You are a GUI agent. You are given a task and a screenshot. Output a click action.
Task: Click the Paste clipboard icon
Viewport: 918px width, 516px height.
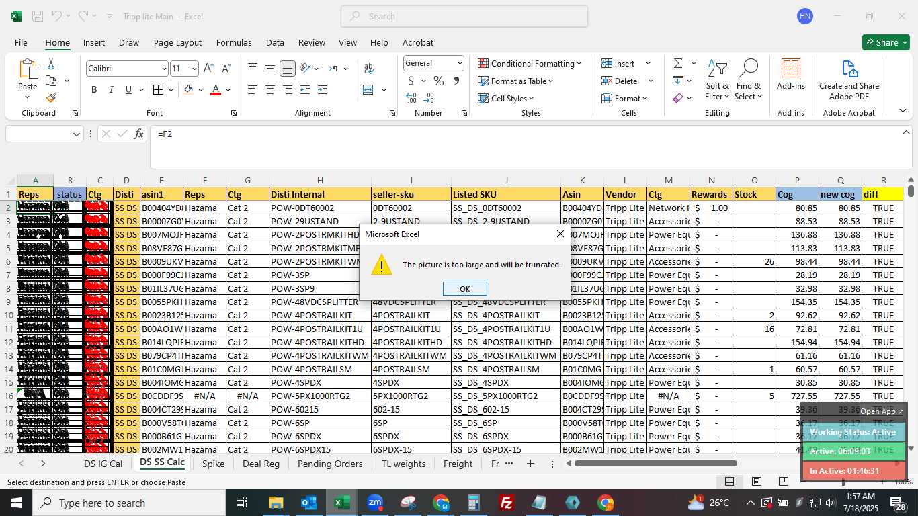click(28, 69)
